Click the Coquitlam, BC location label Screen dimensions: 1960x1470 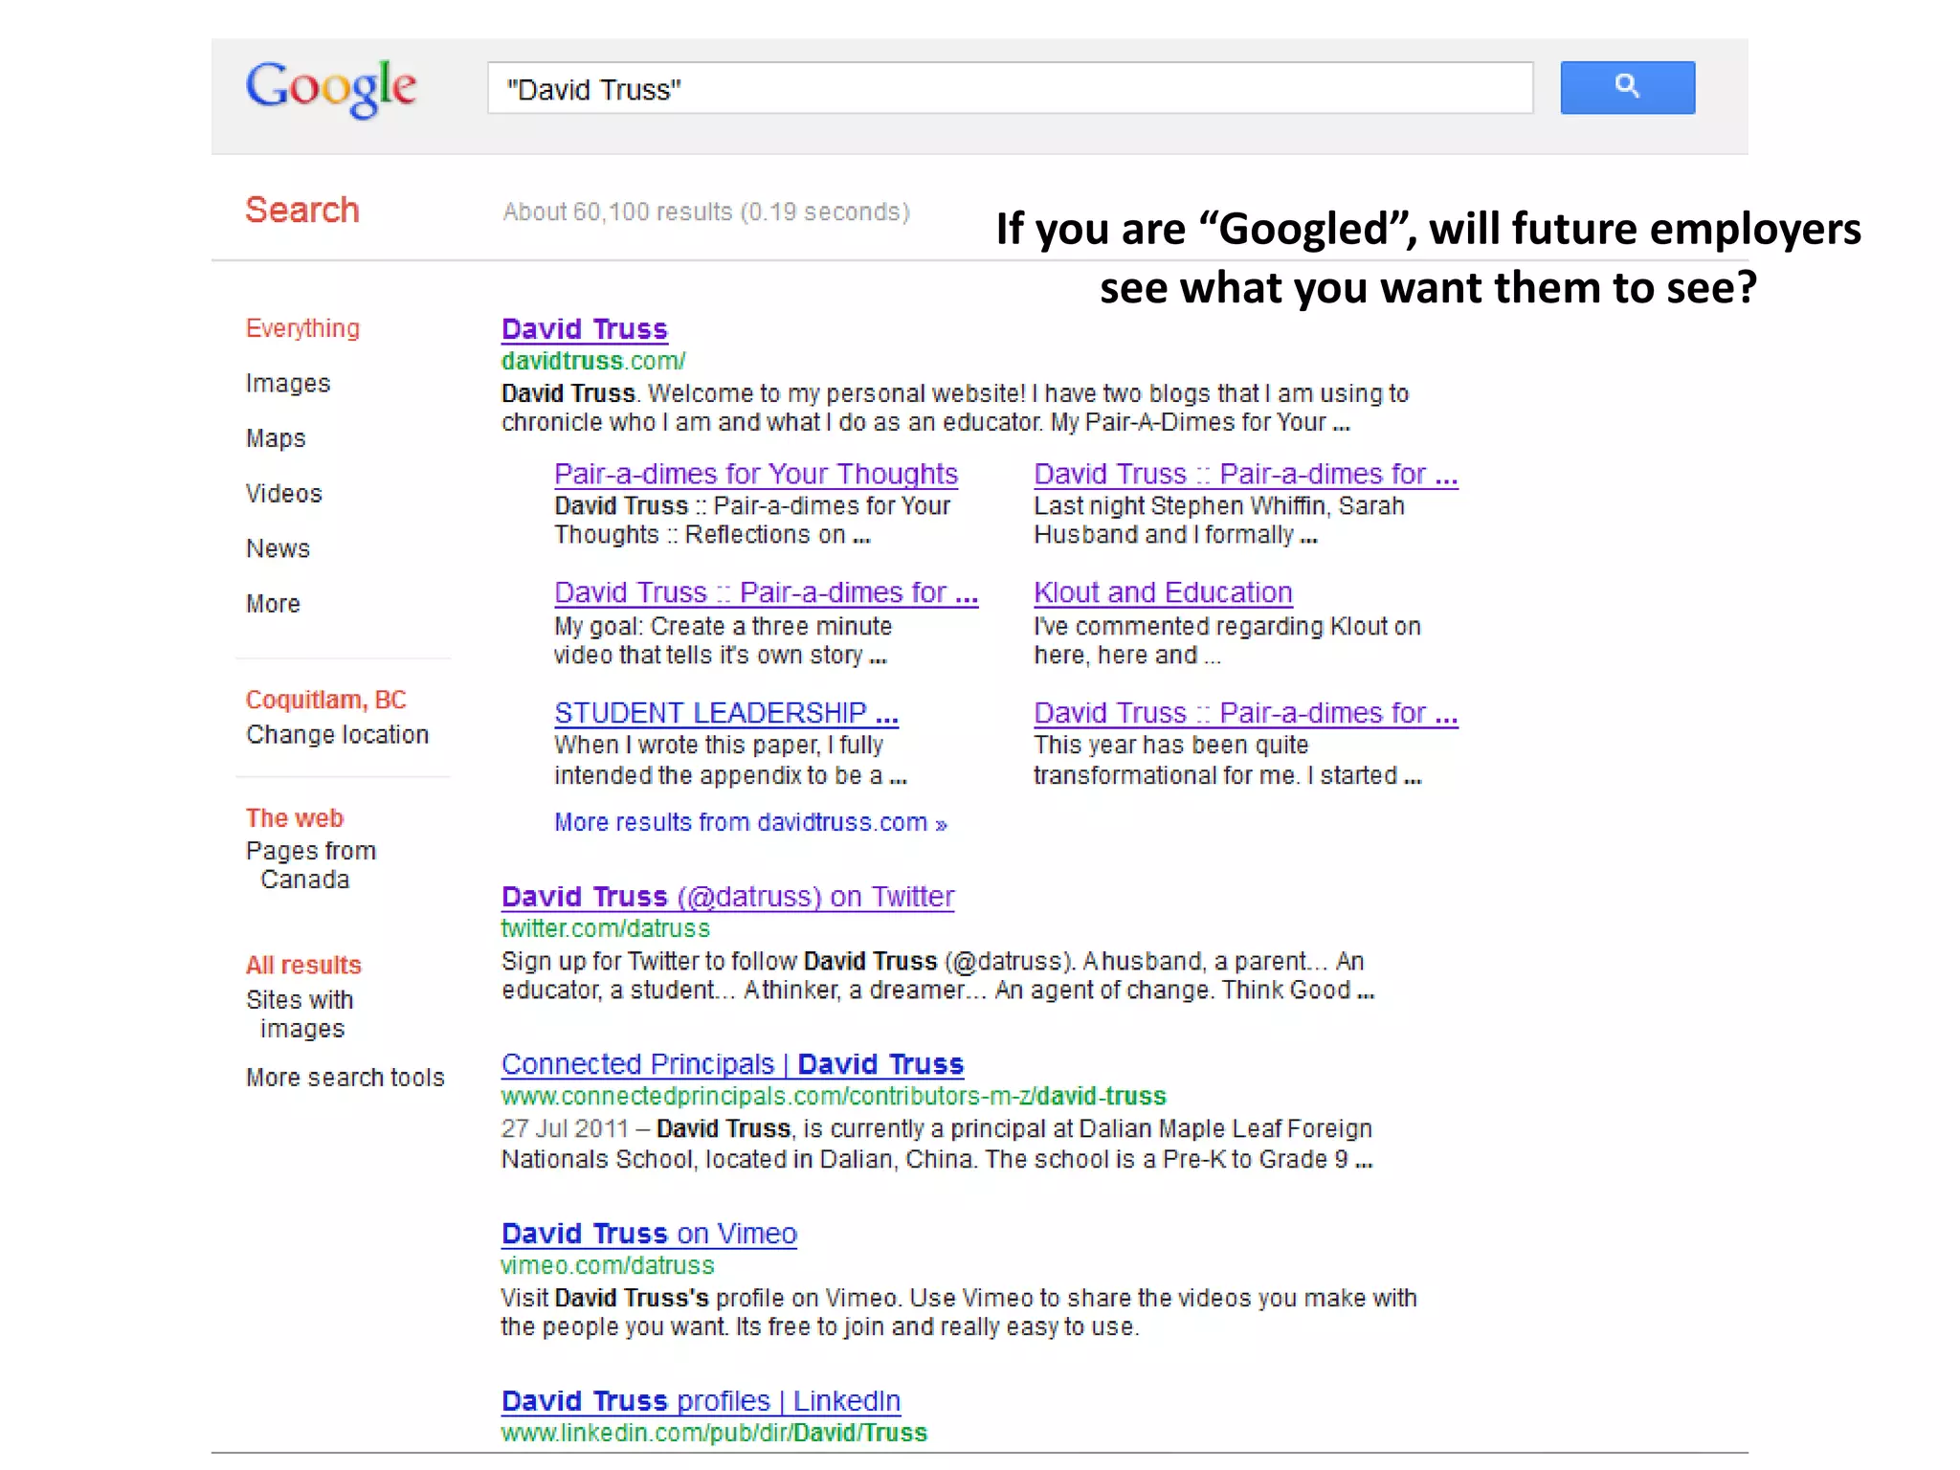[x=325, y=700]
